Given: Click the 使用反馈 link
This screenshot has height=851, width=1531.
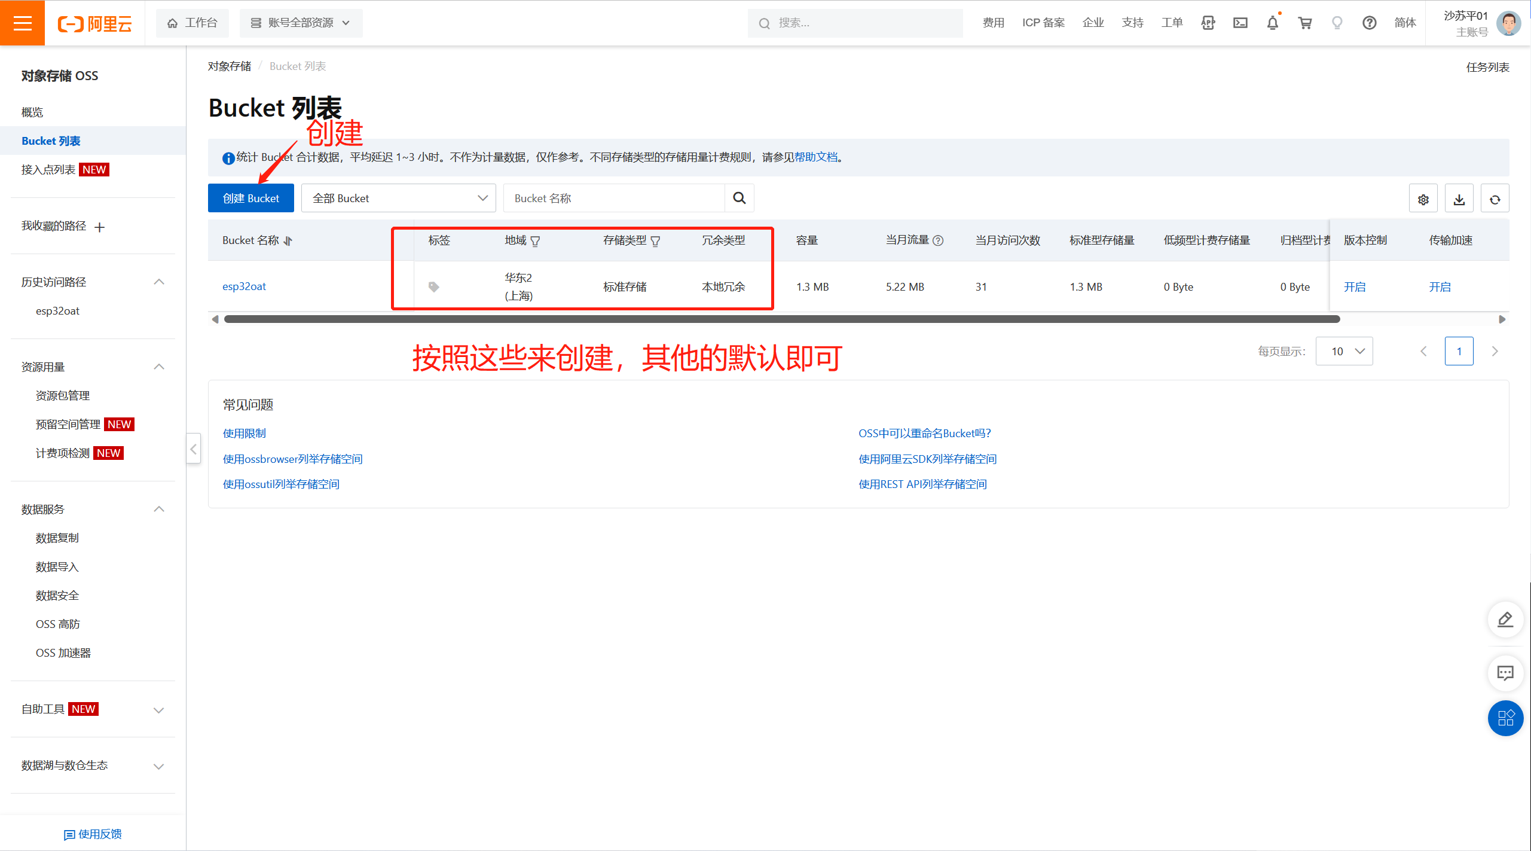Looking at the screenshot, I should (x=93, y=834).
